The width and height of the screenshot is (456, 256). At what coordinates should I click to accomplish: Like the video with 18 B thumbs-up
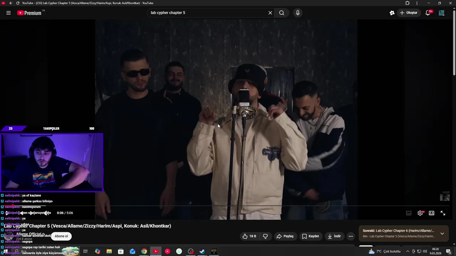(249, 236)
